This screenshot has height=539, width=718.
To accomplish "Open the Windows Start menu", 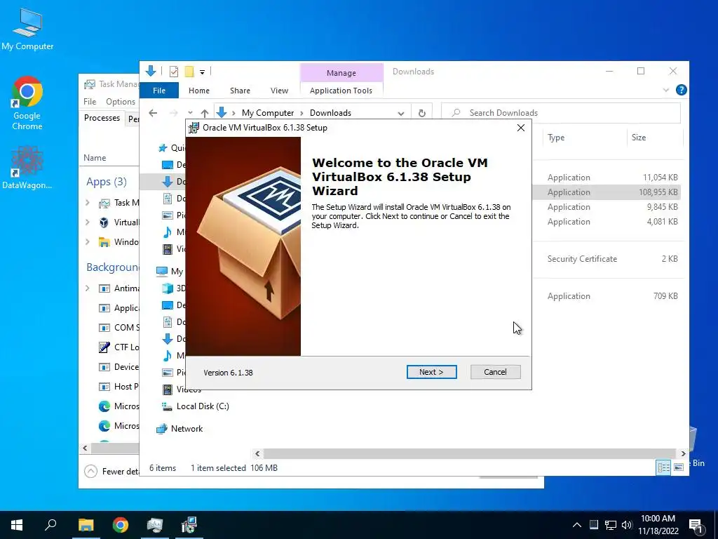I will (x=17, y=525).
